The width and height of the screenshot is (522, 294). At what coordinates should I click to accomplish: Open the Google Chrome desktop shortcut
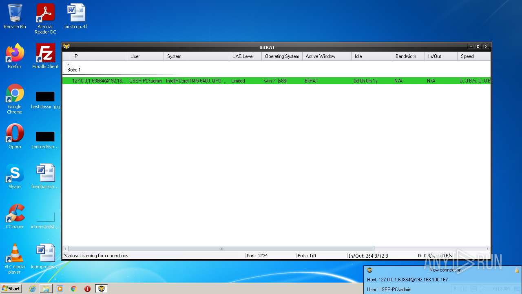pyautogui.click(x=15, y=99)
